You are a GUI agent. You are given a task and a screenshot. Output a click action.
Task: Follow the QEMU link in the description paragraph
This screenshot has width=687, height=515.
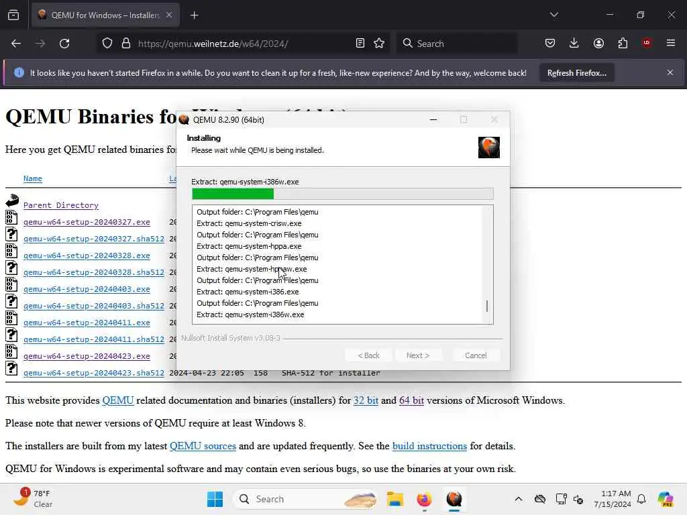(118, 400)
